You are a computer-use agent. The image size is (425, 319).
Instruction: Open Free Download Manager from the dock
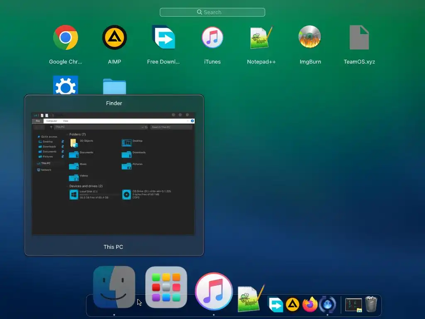275,304
